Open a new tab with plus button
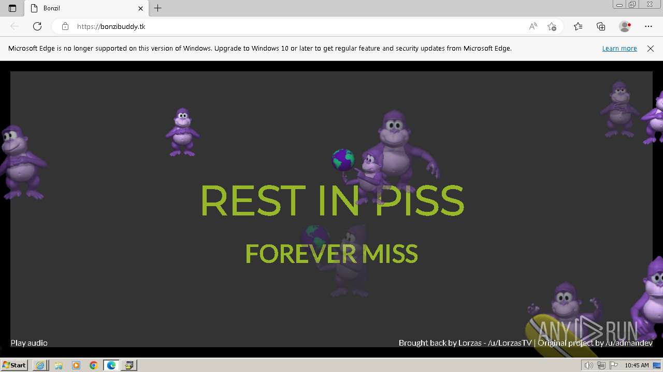 [x=158, y=8]
